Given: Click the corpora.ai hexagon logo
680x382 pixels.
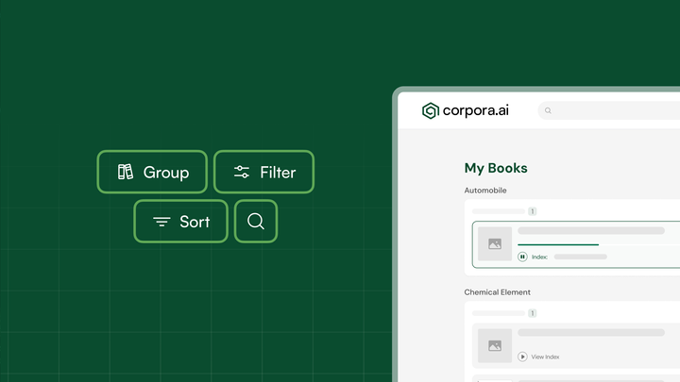Looking at the screenshot, I should click(431, 111).
